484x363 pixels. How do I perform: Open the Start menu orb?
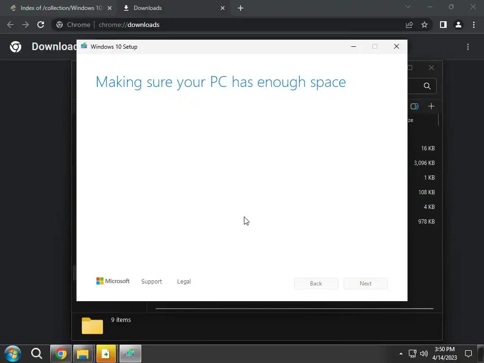click(x=13, y=354)
